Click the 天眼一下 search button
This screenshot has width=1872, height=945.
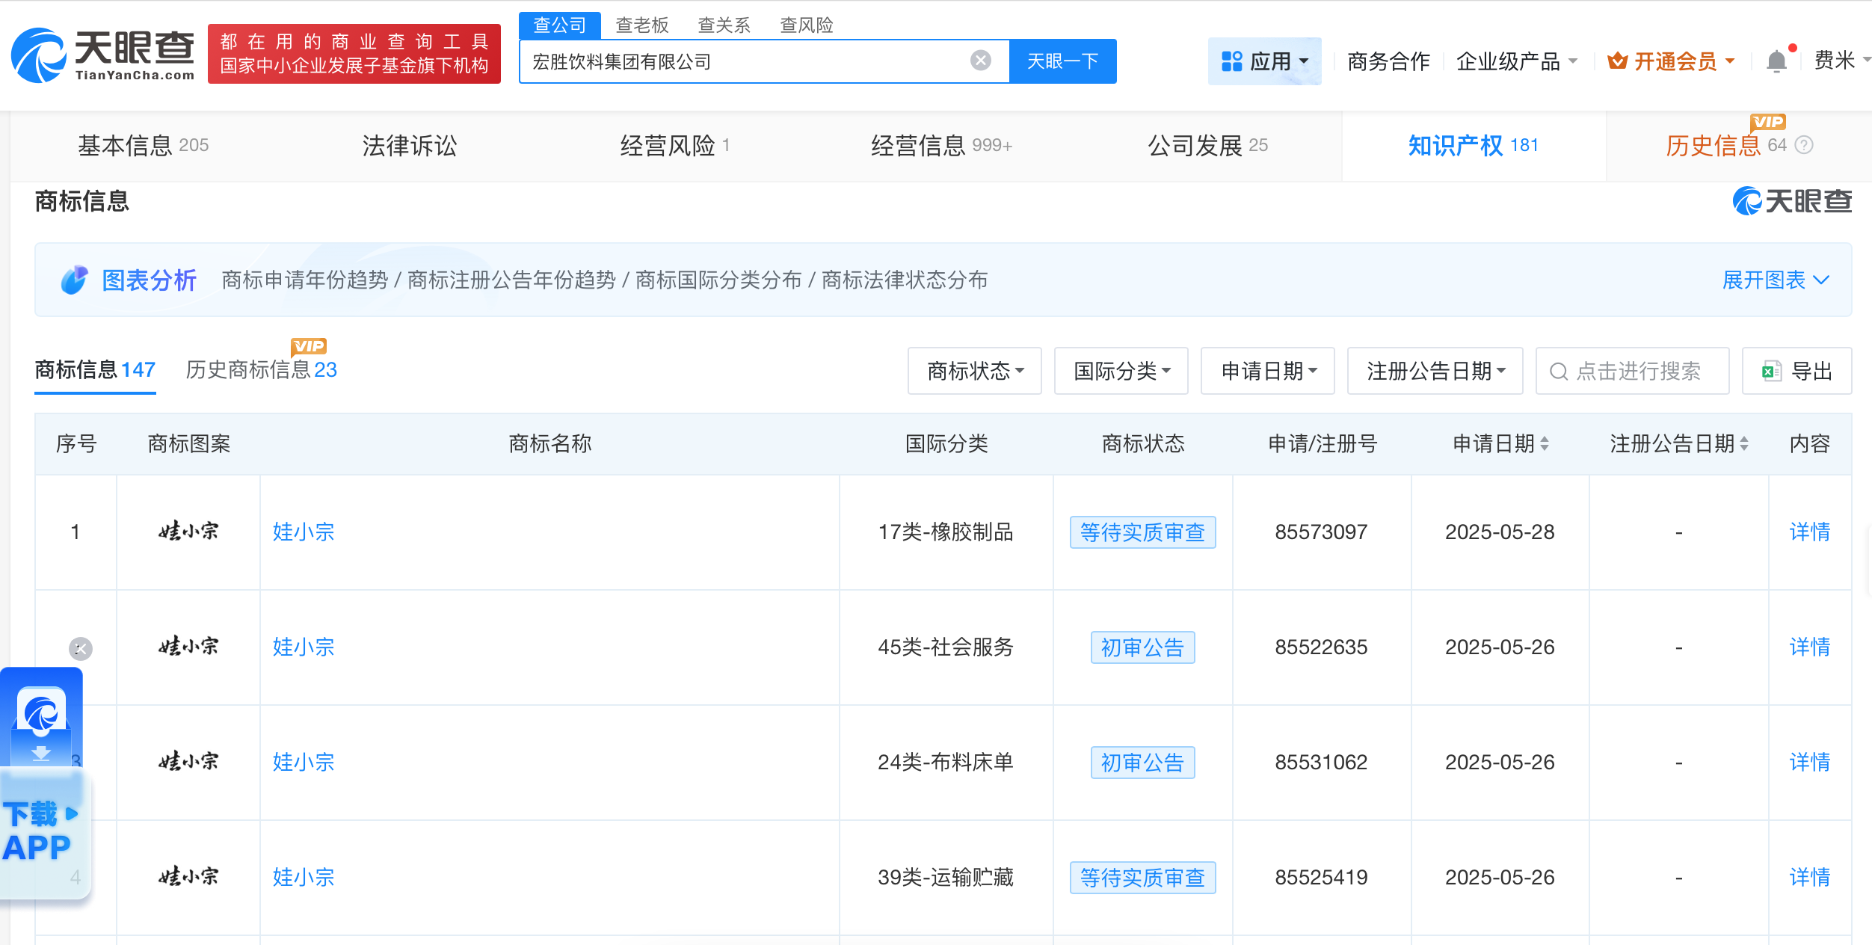coord(1062,61)
